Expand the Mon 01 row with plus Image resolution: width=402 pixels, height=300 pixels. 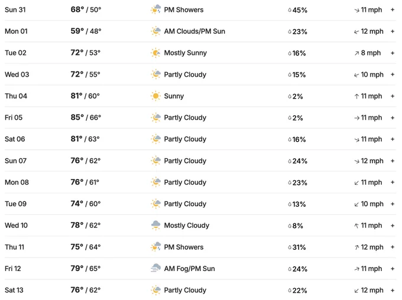393,31
